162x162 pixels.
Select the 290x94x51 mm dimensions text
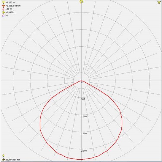13,160
